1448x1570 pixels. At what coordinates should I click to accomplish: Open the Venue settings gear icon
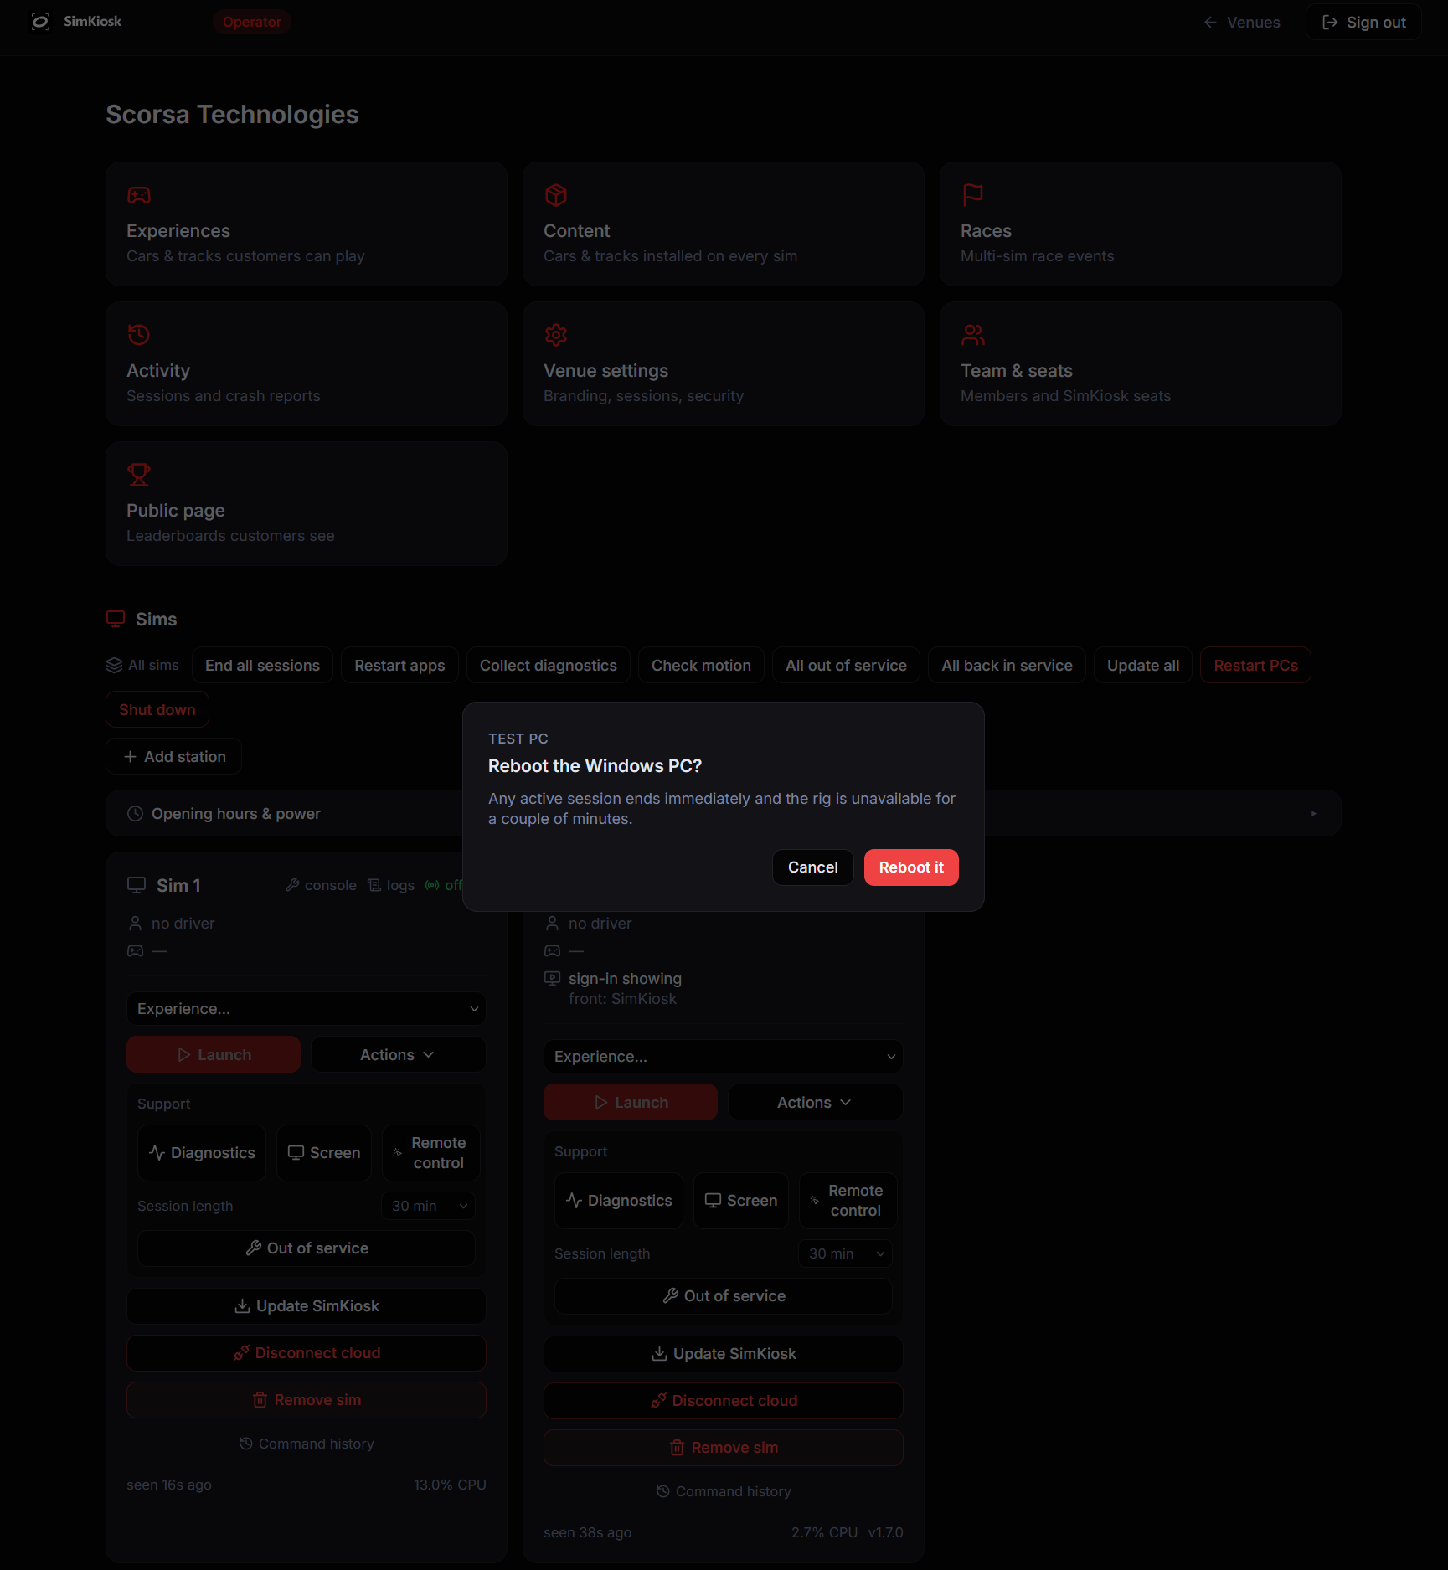[556, 335]
